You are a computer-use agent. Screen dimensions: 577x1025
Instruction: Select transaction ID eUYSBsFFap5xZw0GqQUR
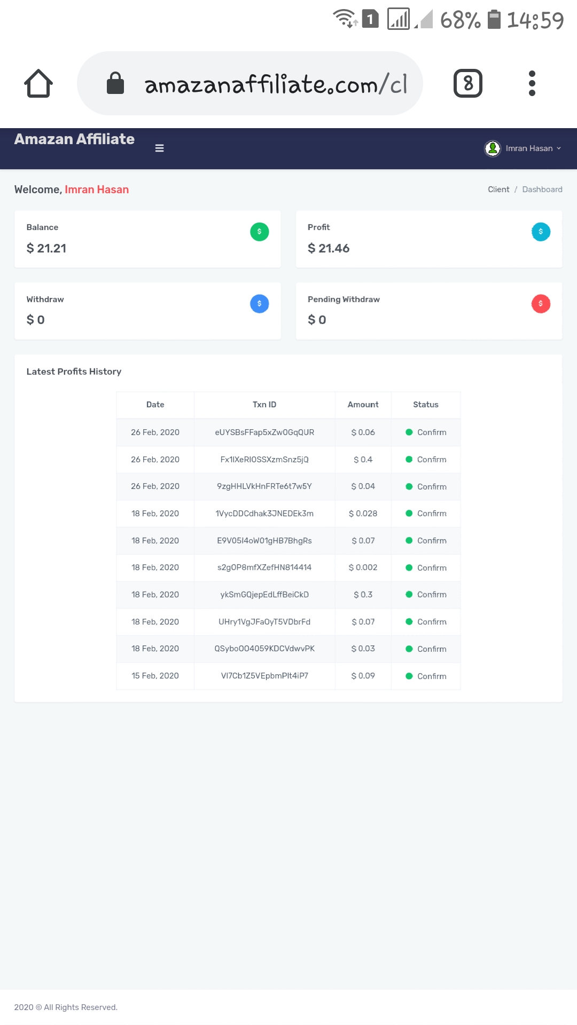click(x=264, y=432)
